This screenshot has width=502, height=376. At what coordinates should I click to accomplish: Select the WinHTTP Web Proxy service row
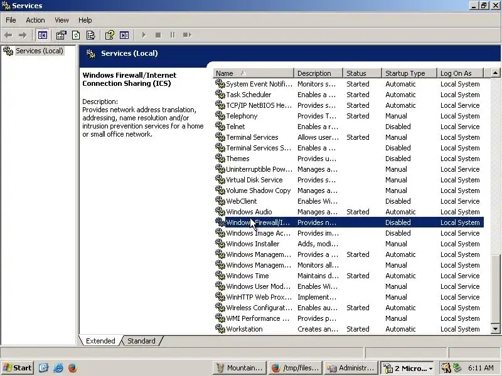click(349, 297)
